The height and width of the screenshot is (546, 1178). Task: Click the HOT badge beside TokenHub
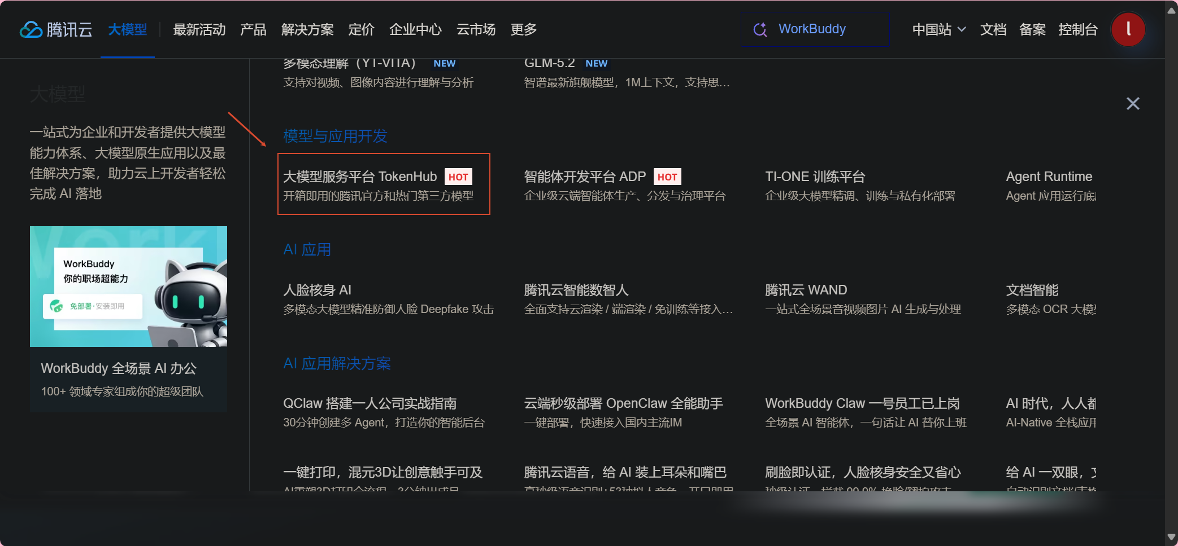(458, 177)
